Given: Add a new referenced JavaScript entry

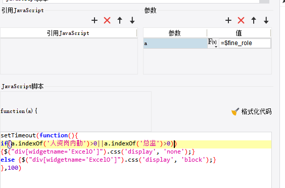Looking at the screenshot, I should coord(94,20).
